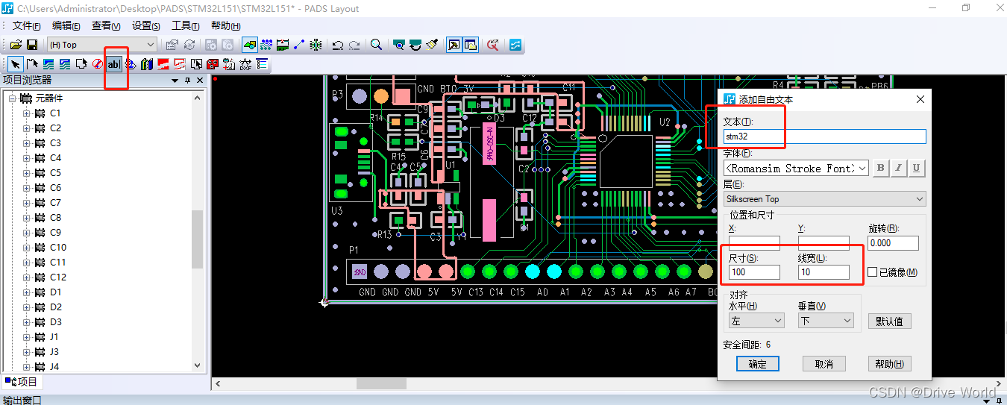Click the 旋转 rotation field
The width and height of the screenshot is (1007, 405).
pos(894,242)
